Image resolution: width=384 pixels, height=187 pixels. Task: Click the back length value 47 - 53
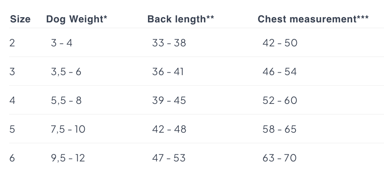169,158
